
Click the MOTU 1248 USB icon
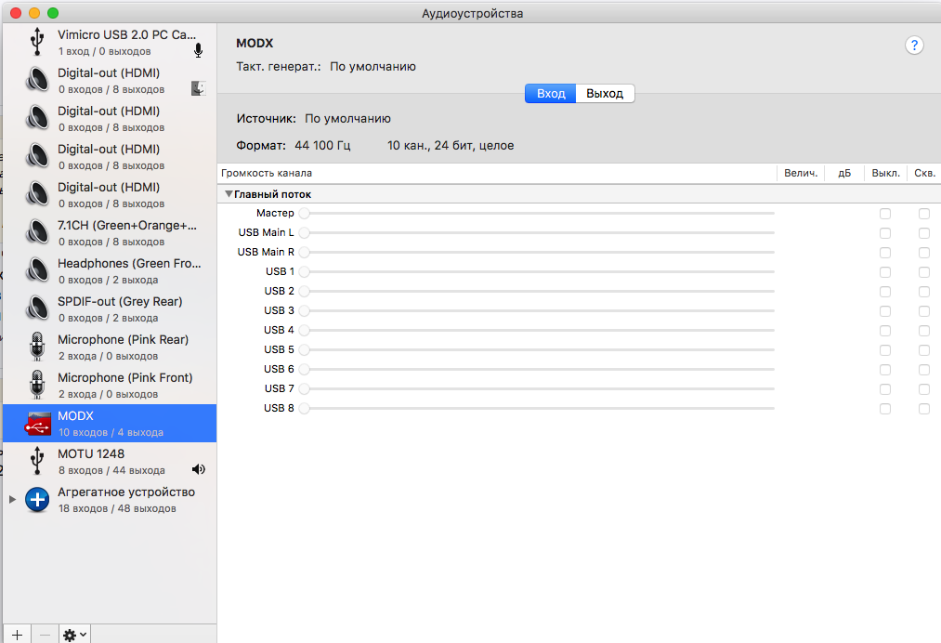point(37,461)
